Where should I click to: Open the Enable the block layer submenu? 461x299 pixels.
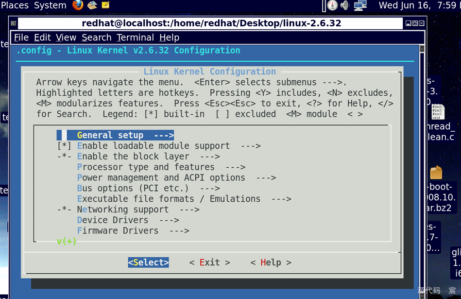pos(149,156)
